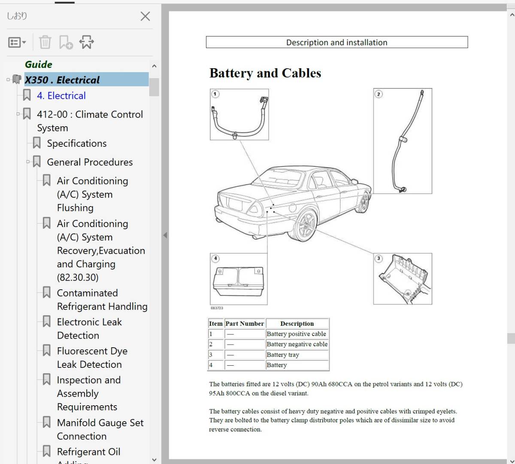Click the add new bookmark icon

tap(66, 42)
